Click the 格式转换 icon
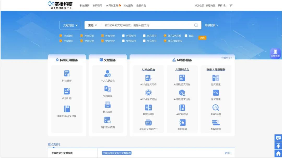This screenshot has width=282, height=158. pyautogui.click(x=108, y=105)
